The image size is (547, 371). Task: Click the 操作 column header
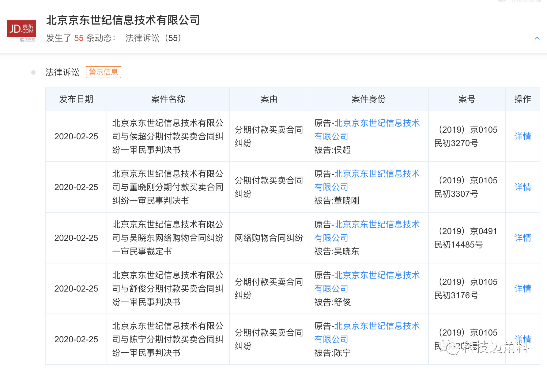click(523, 99)
